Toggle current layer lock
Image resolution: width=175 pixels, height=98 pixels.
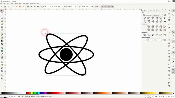tap(22, 97)
